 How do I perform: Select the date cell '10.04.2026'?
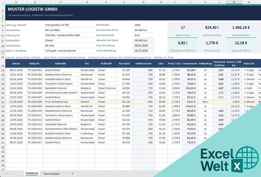tap(16, 106)
